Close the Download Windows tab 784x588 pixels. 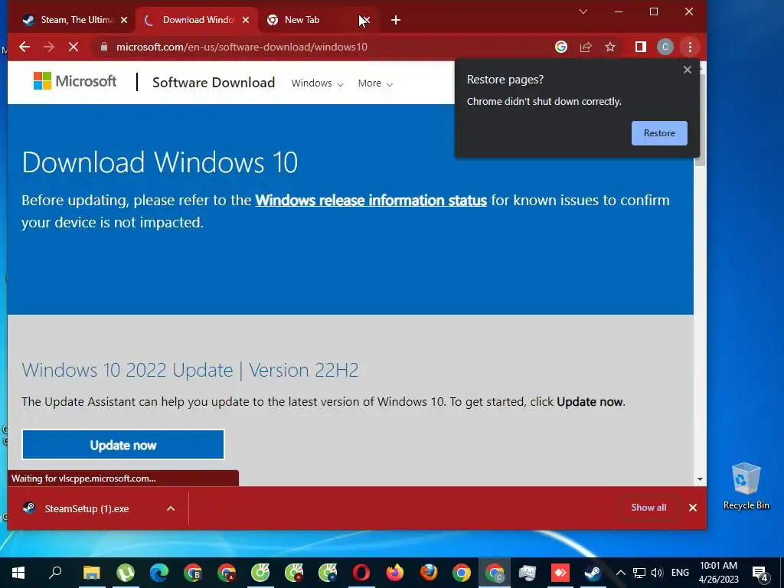tap(246, 20)
